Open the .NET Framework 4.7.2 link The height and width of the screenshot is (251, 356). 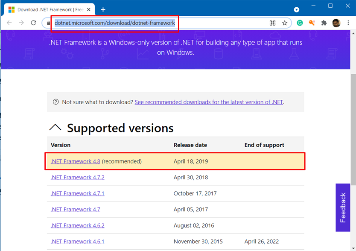click(x=77, y=178)
